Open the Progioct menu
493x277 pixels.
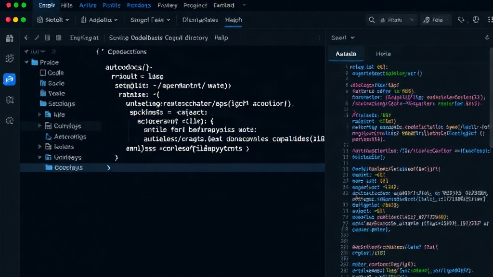coord(195,5)
